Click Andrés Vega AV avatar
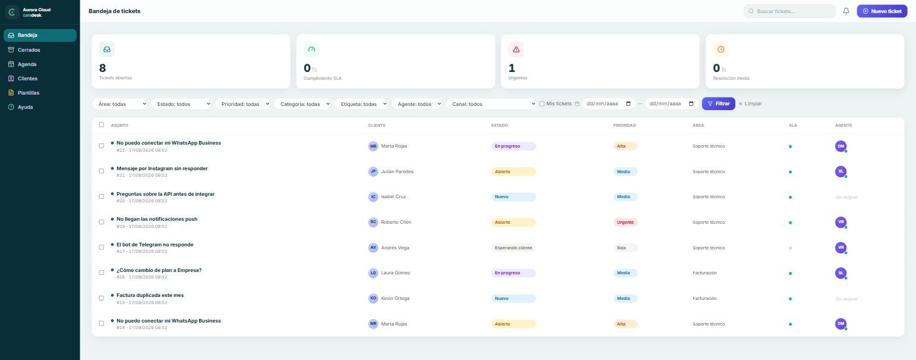 (x=373, y=248)
